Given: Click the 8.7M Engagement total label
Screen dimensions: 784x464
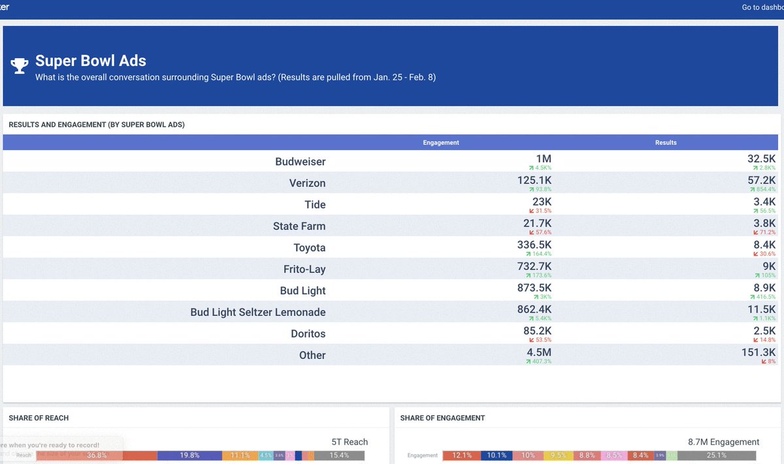Looking at the screenshot, I should pyautogui.click(x=724, y=442).
